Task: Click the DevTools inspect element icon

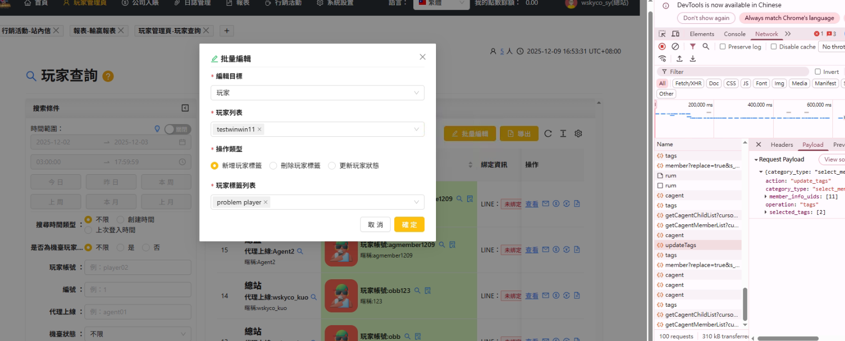Action: (x=662, y=34)
